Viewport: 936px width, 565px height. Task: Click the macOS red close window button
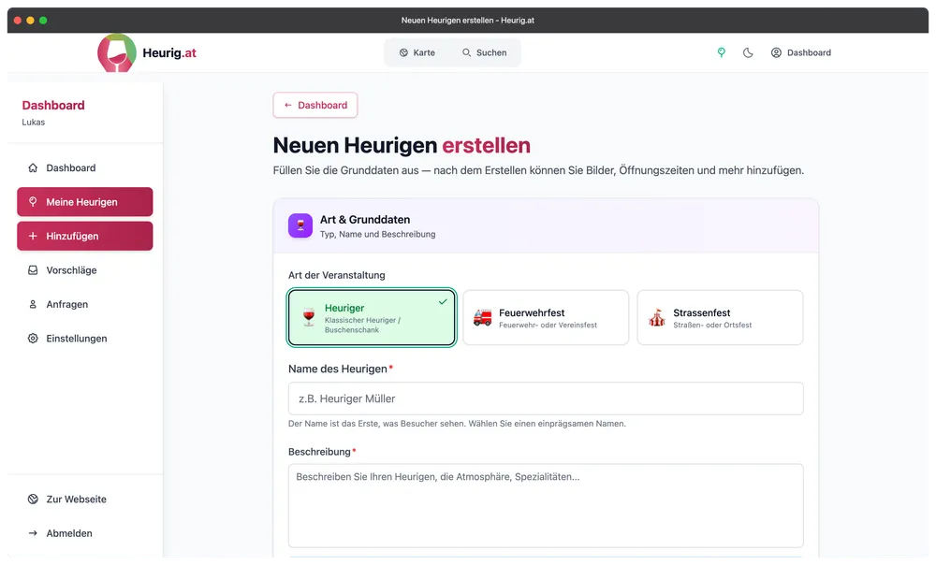[x=17, y=21]
